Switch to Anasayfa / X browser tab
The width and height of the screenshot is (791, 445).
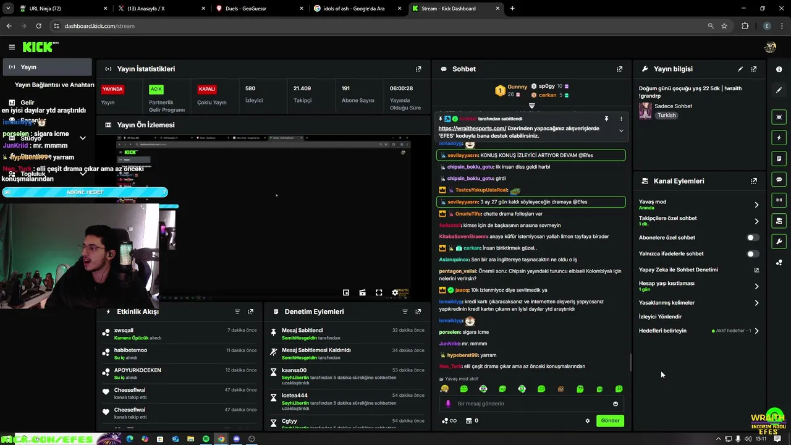pyautogui.click(x=161, y=9)
